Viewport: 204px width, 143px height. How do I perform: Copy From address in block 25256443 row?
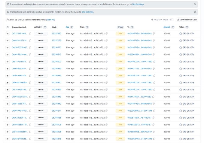(107, 97)
